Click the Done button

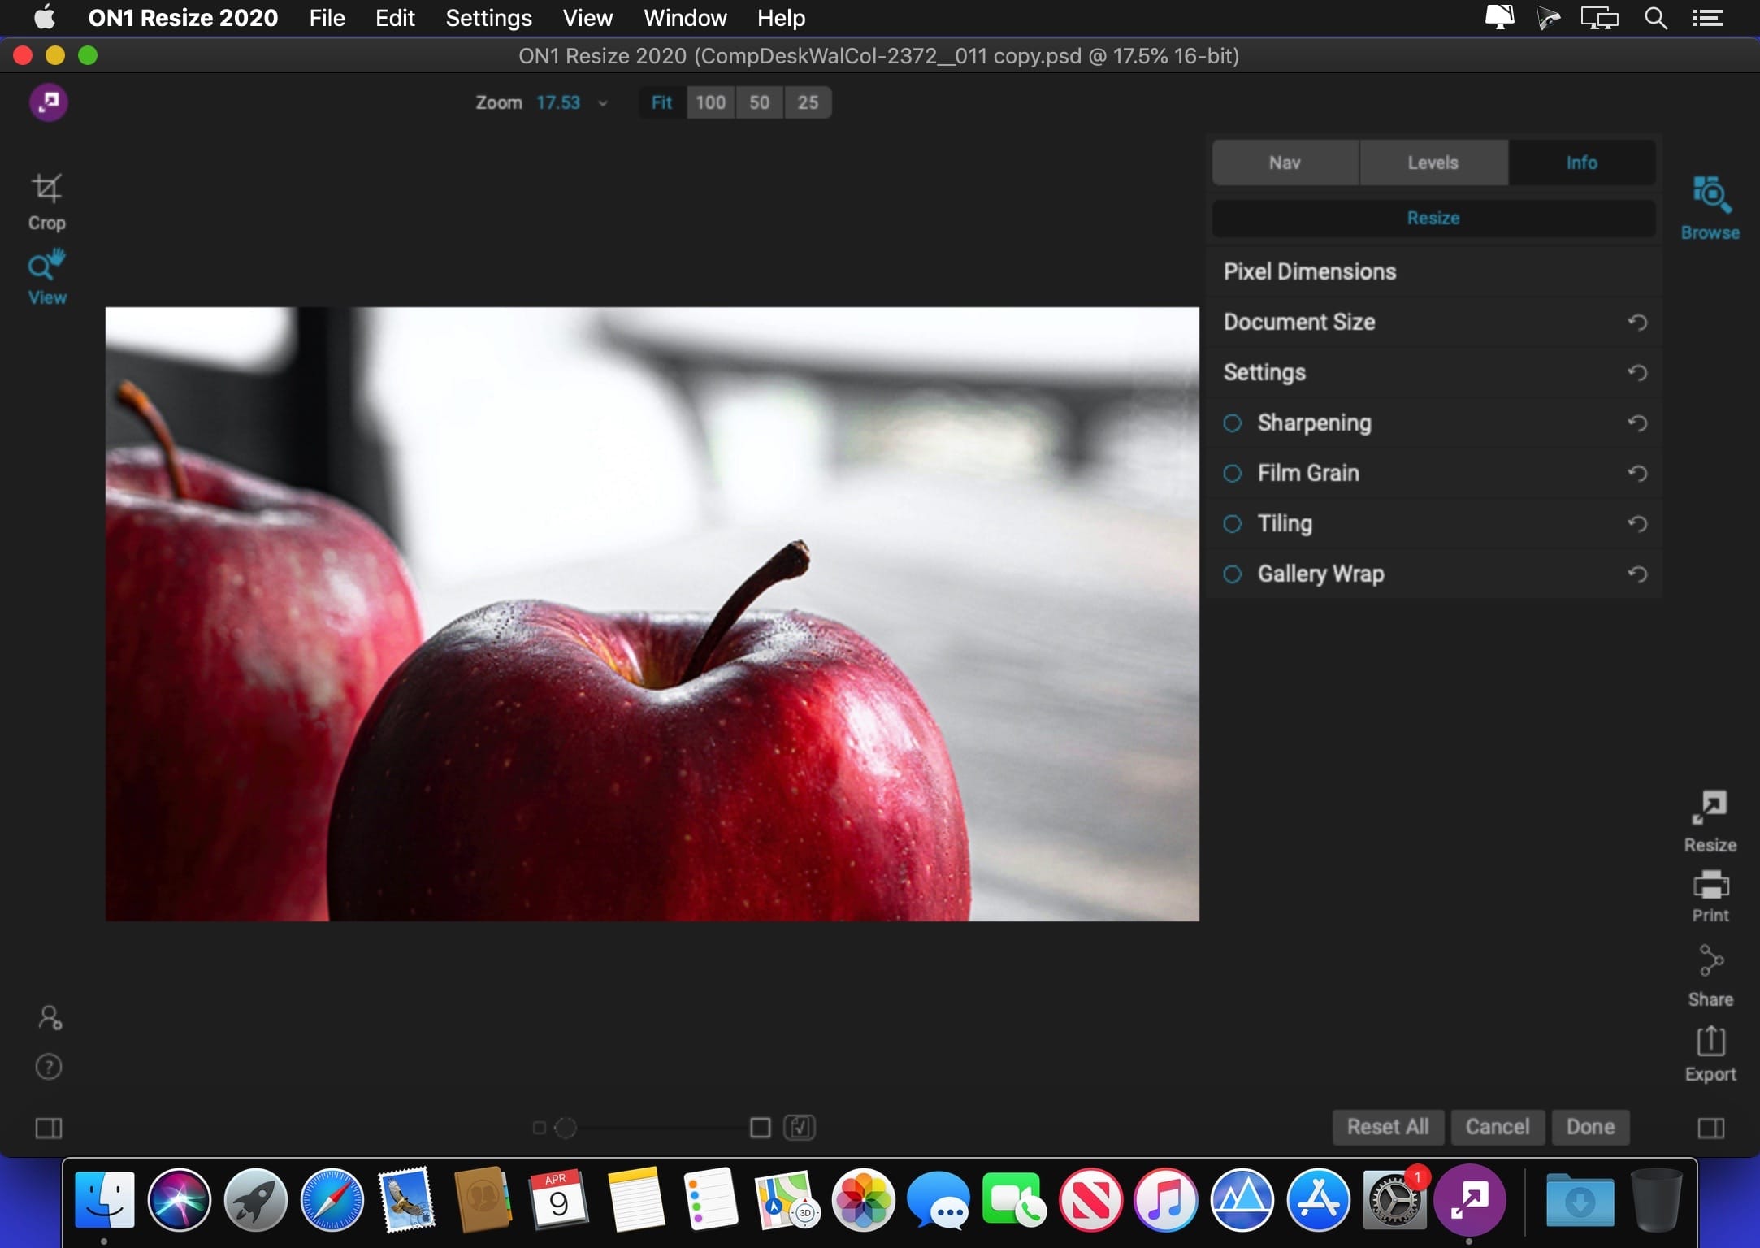1590,1127
